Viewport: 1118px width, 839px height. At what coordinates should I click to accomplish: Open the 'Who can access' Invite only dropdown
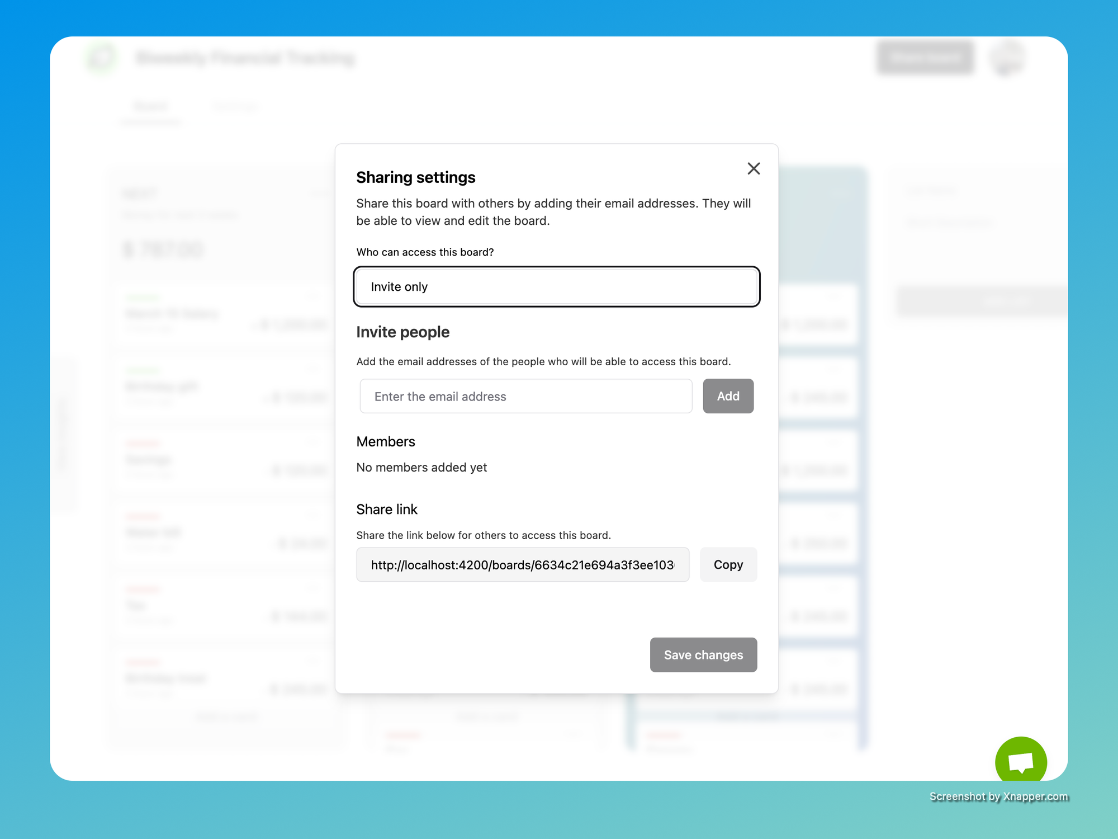(556, 287)
